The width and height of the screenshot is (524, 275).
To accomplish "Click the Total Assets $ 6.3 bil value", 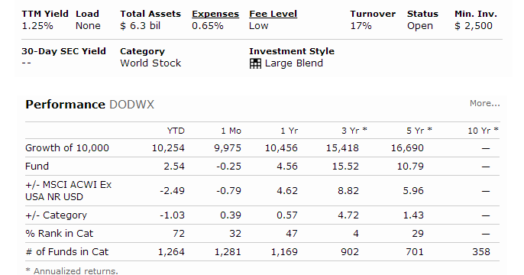I will click(140, 26).
